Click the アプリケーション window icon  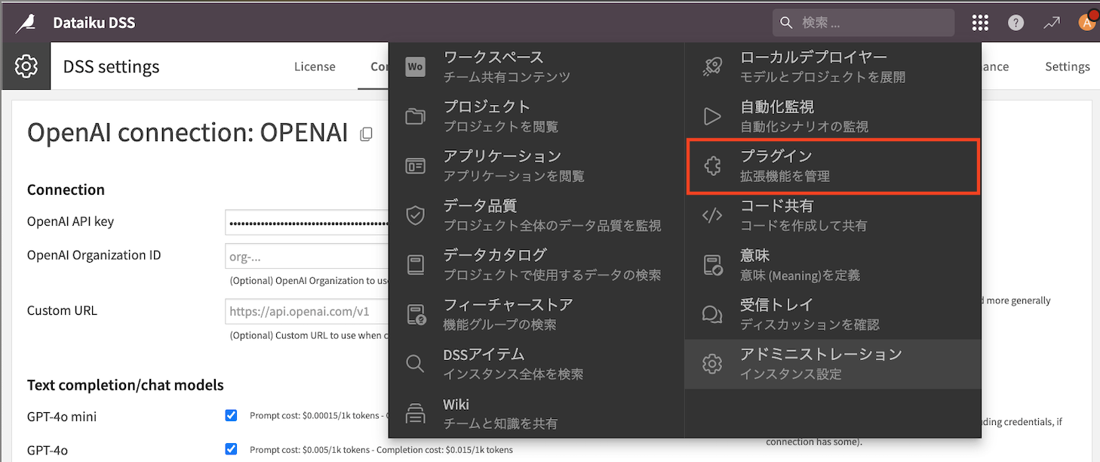pos(415,166)
